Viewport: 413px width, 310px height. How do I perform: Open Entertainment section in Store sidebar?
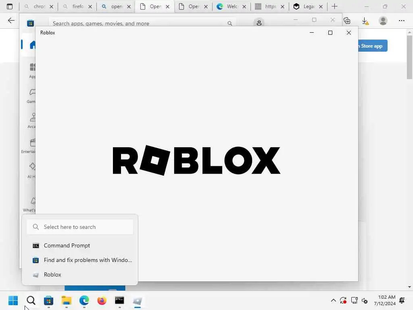click(28, 145)
